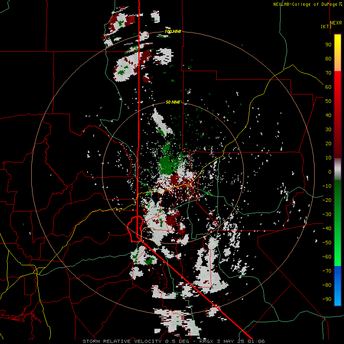Viewport: 344px width, 344px height.
Task: Click the -40 value on velocity scale
Action: 327,229
